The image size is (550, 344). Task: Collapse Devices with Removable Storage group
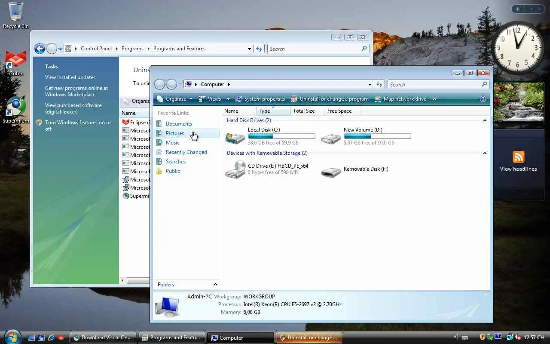pyautogui.click(x=485, y=153)
